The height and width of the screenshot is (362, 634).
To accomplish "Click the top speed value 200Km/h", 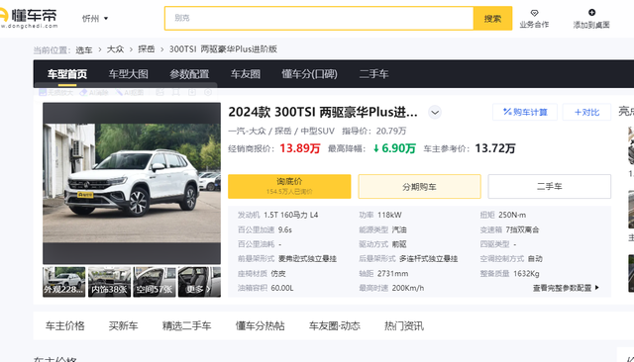I will 408,288.
